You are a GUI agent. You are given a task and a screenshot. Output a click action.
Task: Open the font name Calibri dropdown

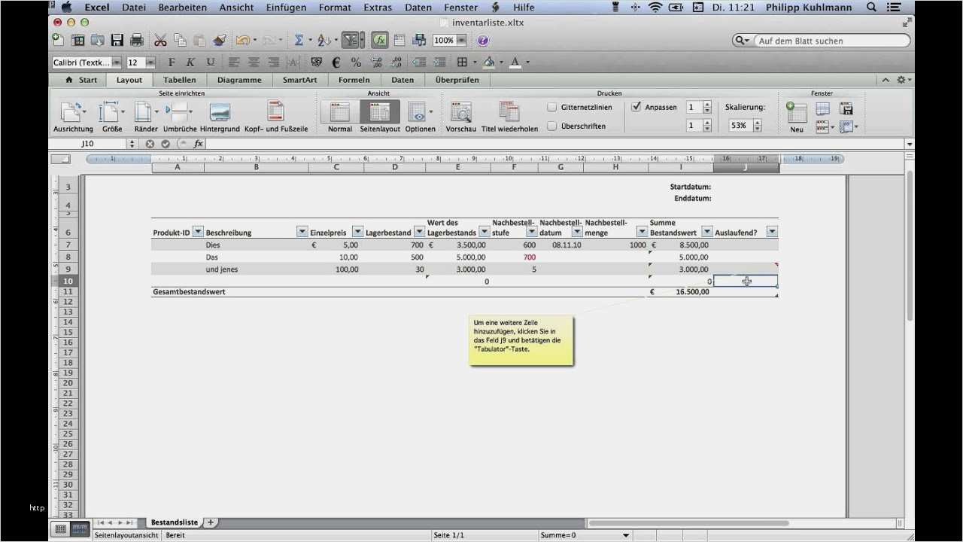pyautogui.click(x=117, y=62)
